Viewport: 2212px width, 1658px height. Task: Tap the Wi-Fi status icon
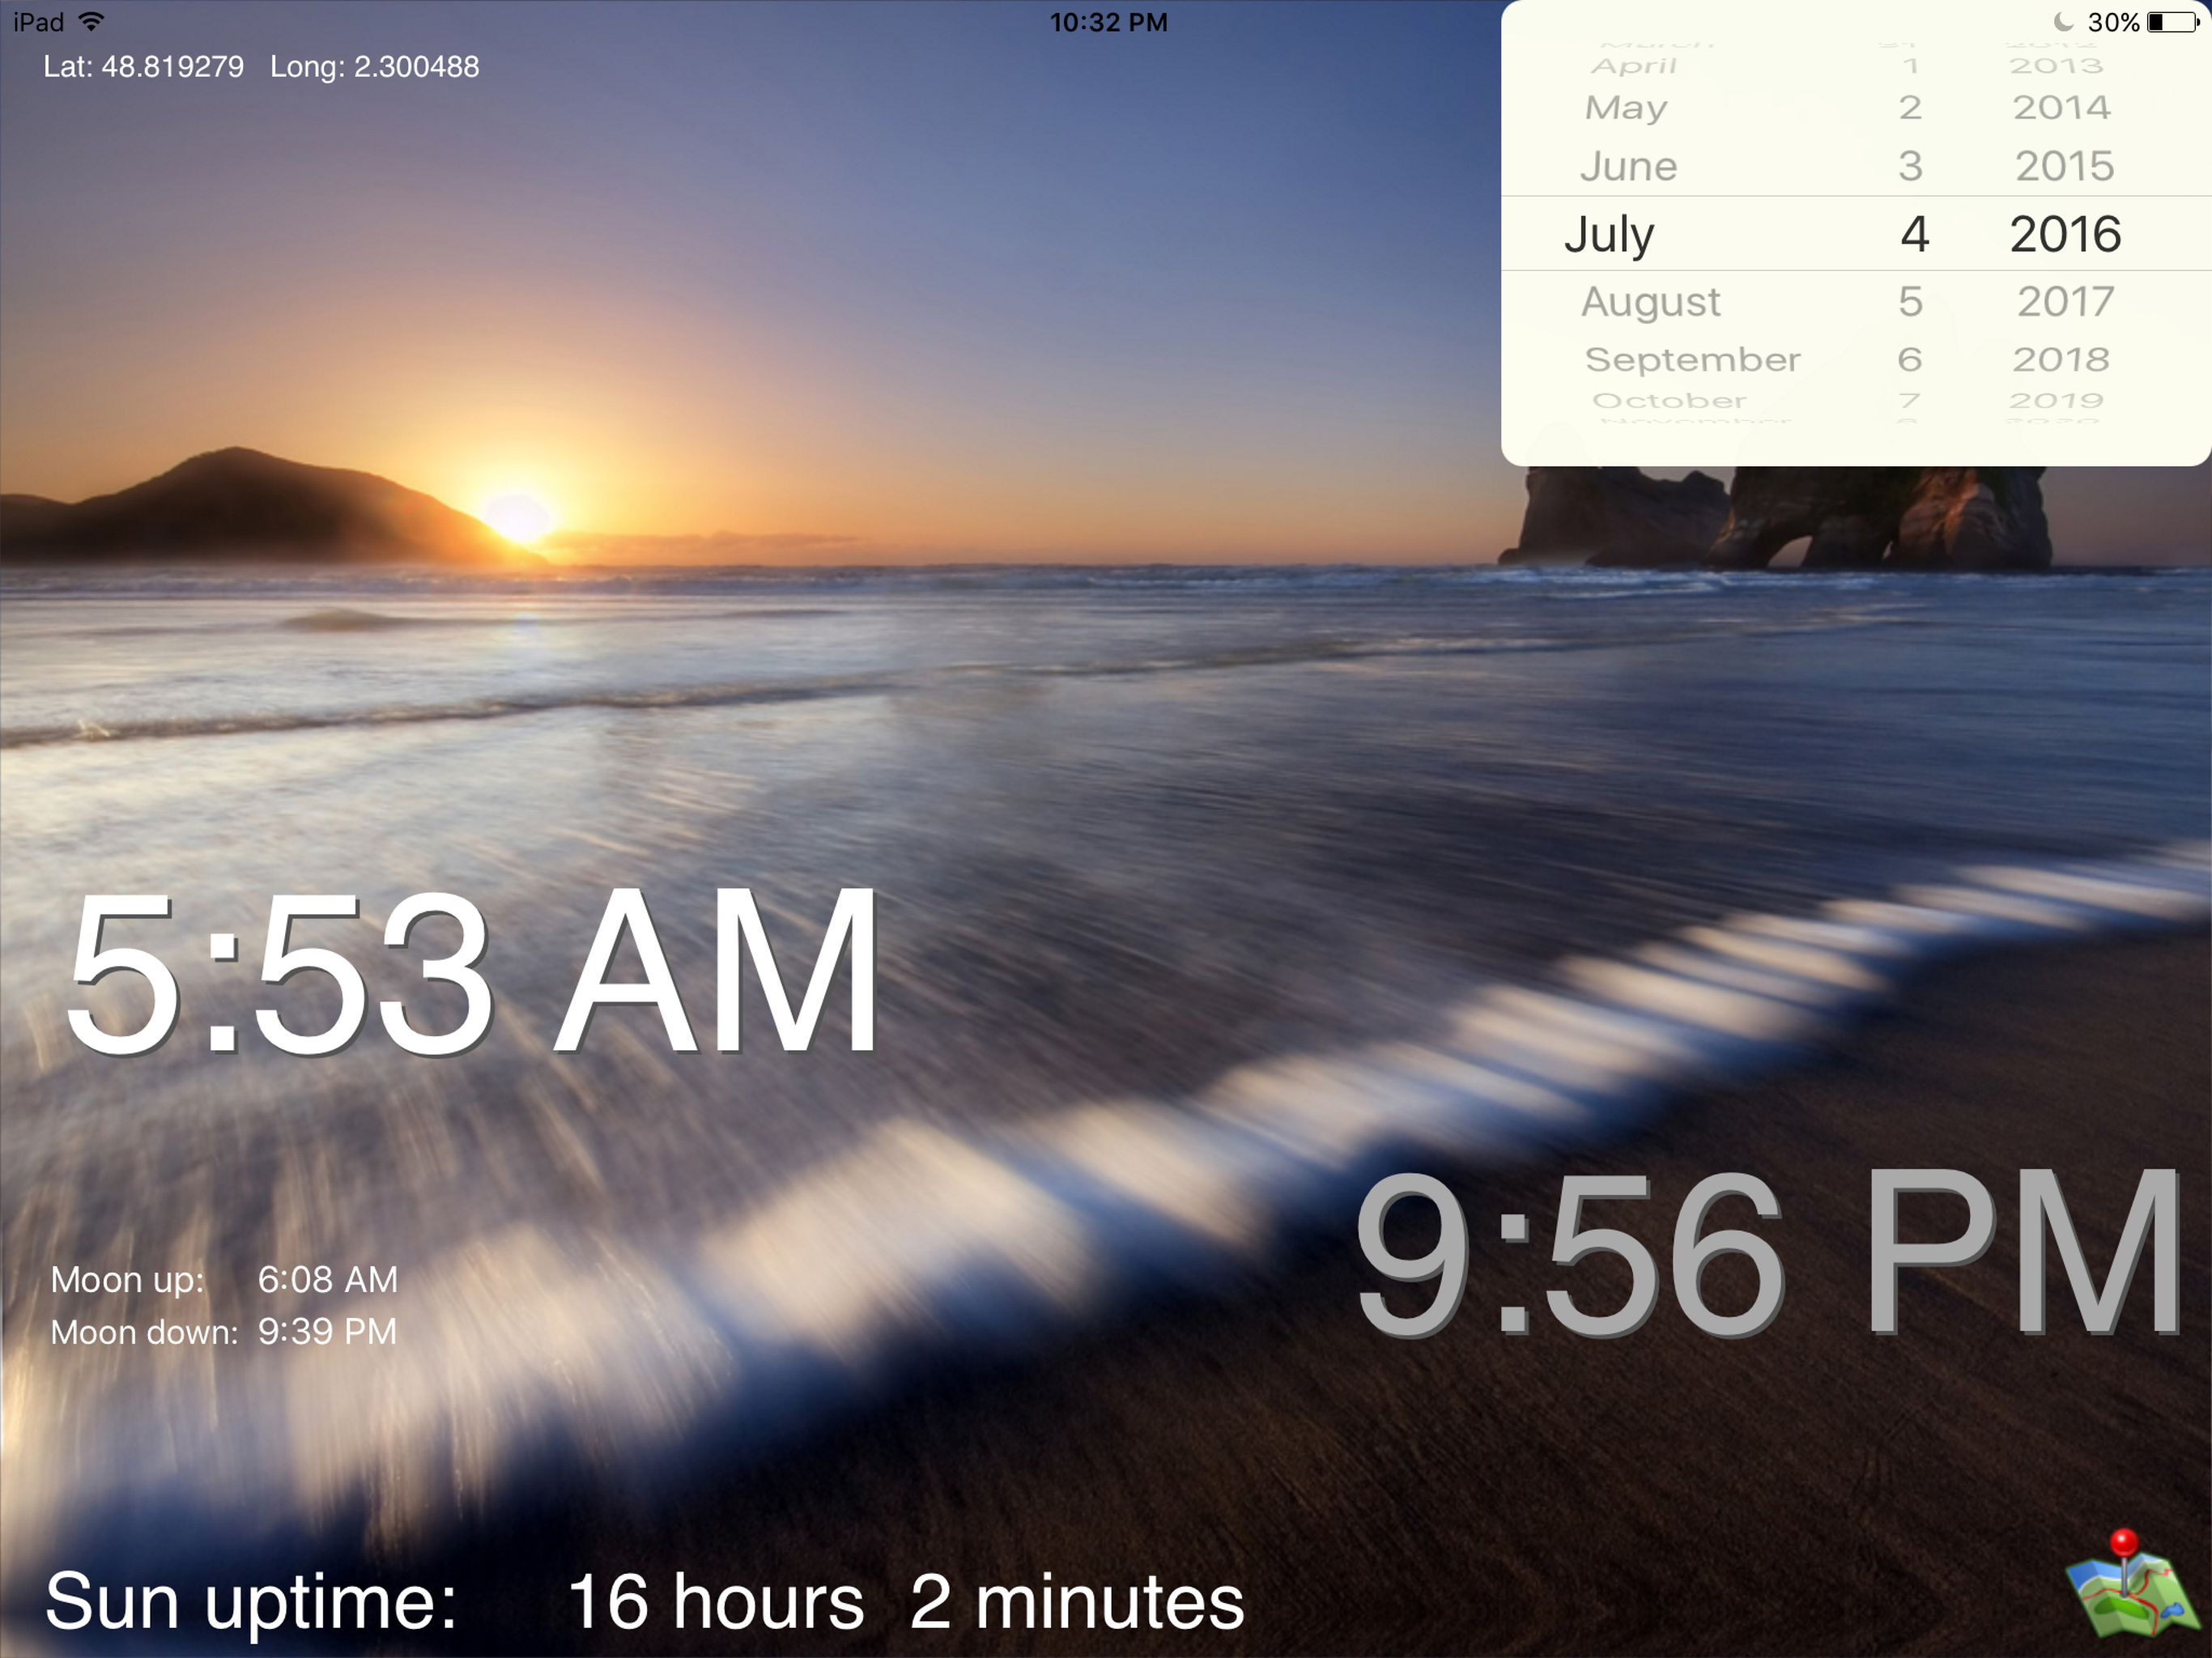pos(91,22)
